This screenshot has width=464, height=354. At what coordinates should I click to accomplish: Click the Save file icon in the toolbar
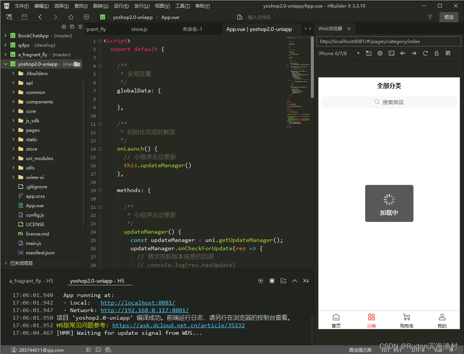pyautogui.click(x=24, y=17)
